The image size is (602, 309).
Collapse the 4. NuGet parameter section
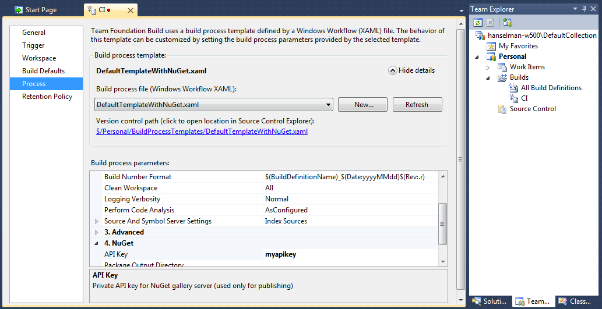pos(97,243)
